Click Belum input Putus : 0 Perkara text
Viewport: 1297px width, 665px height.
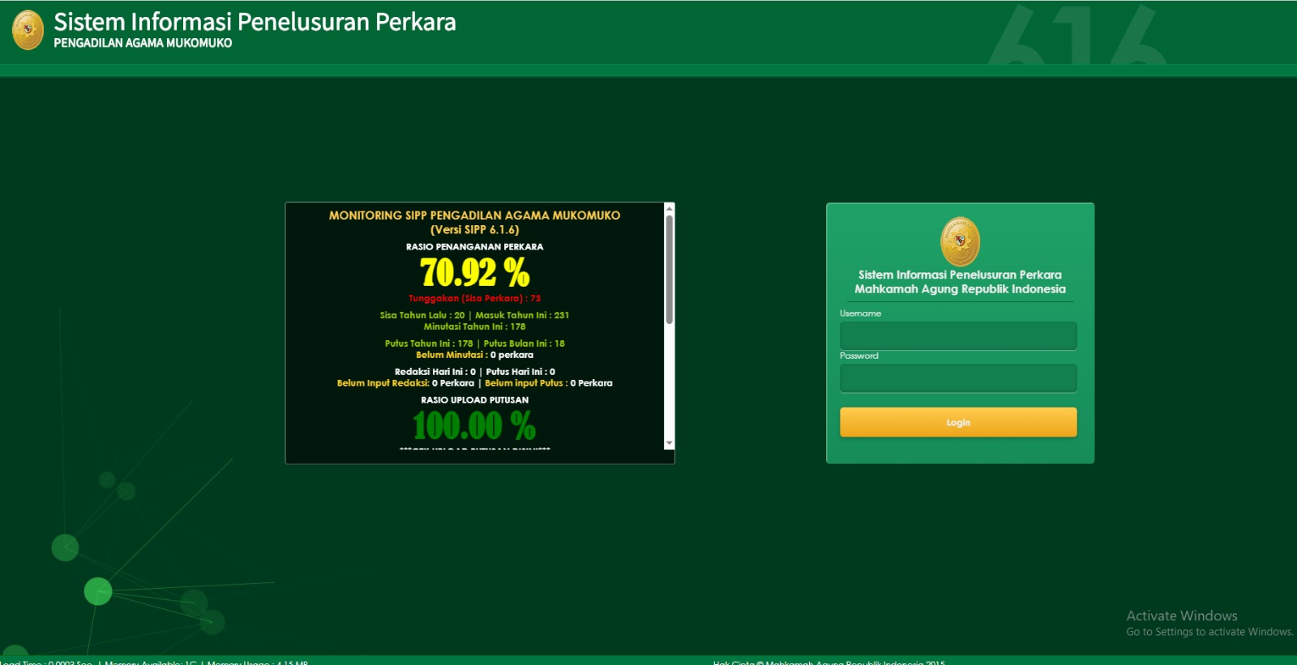(x=549, y=384)
